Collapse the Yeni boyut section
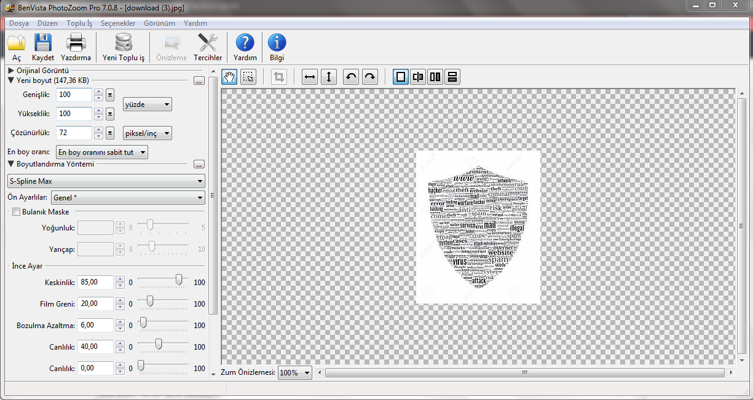Screen dimensions: 753x400 12,80
